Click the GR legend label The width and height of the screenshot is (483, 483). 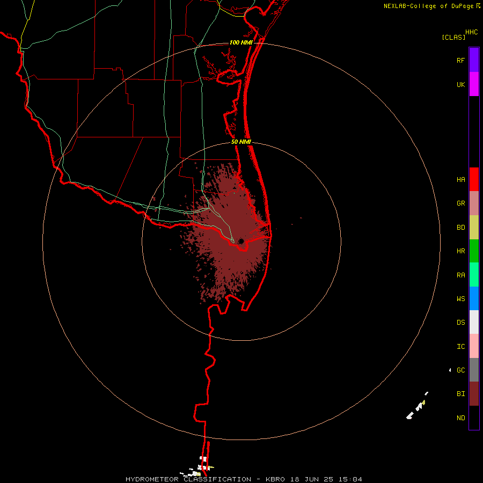460,203
